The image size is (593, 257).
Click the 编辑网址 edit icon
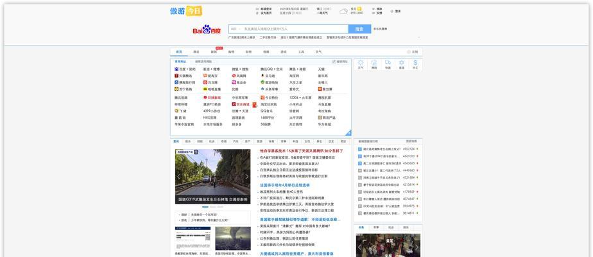[334, 61]
